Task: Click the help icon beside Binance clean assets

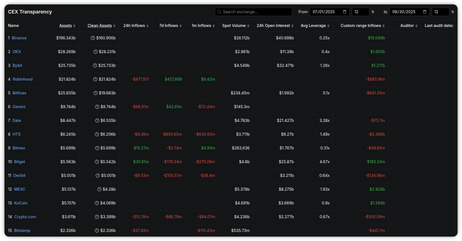Action: tap(93, 38)
